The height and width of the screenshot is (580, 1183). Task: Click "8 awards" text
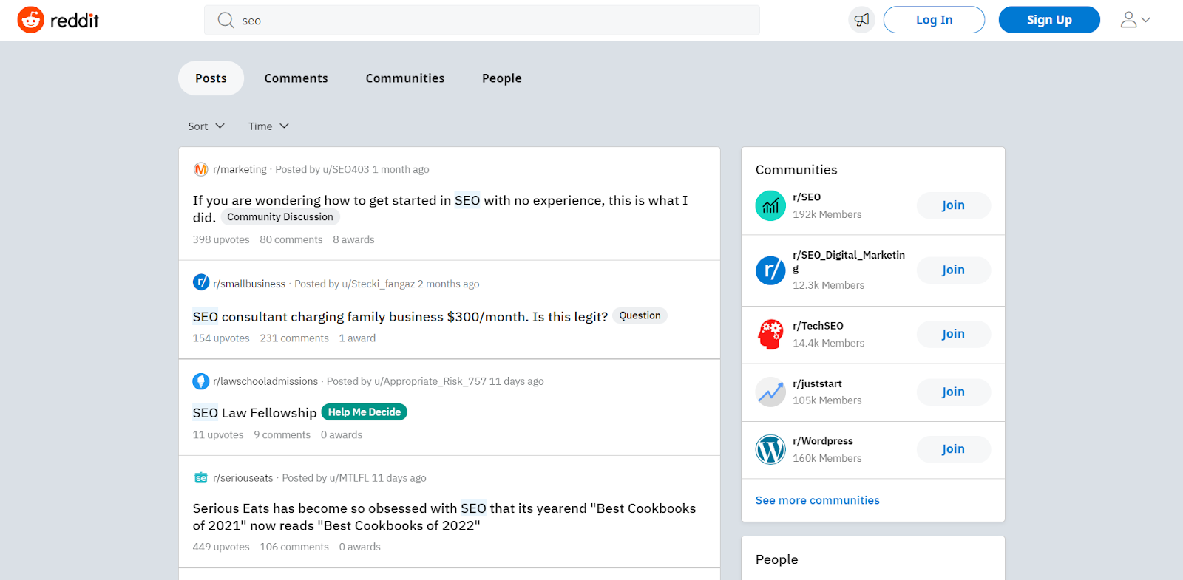[353, 239]
